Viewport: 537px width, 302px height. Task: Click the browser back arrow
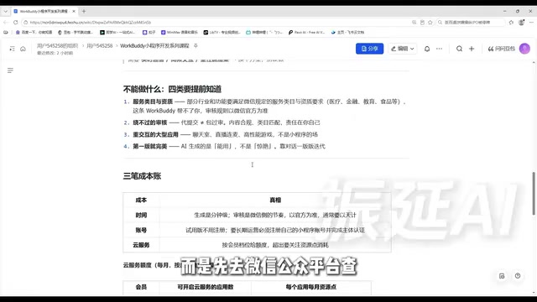tap(6, 23)
